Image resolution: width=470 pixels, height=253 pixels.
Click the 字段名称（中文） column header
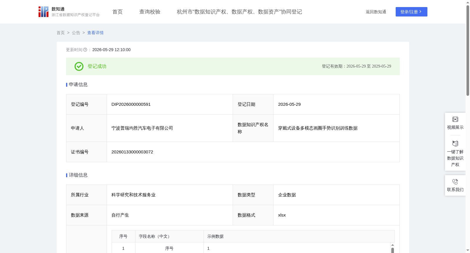pos(169,236)
